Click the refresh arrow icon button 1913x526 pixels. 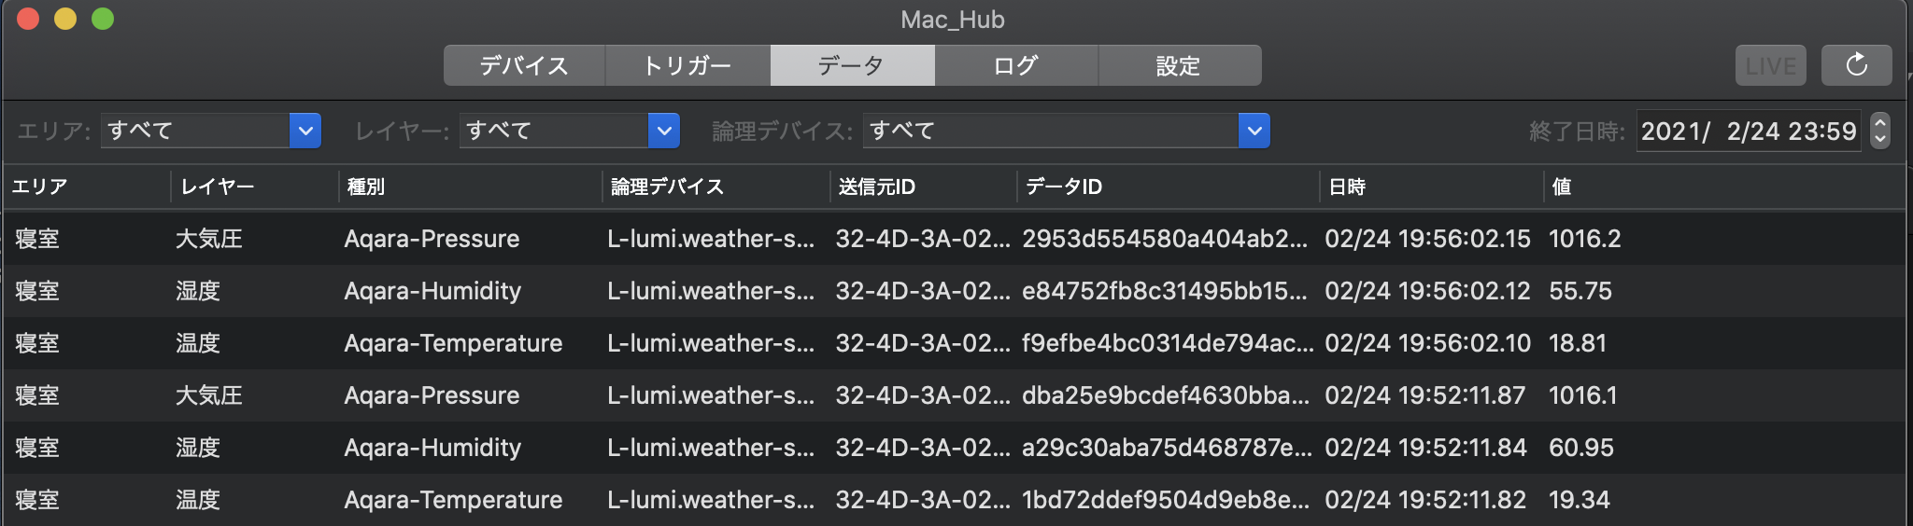coord(1856,65)
